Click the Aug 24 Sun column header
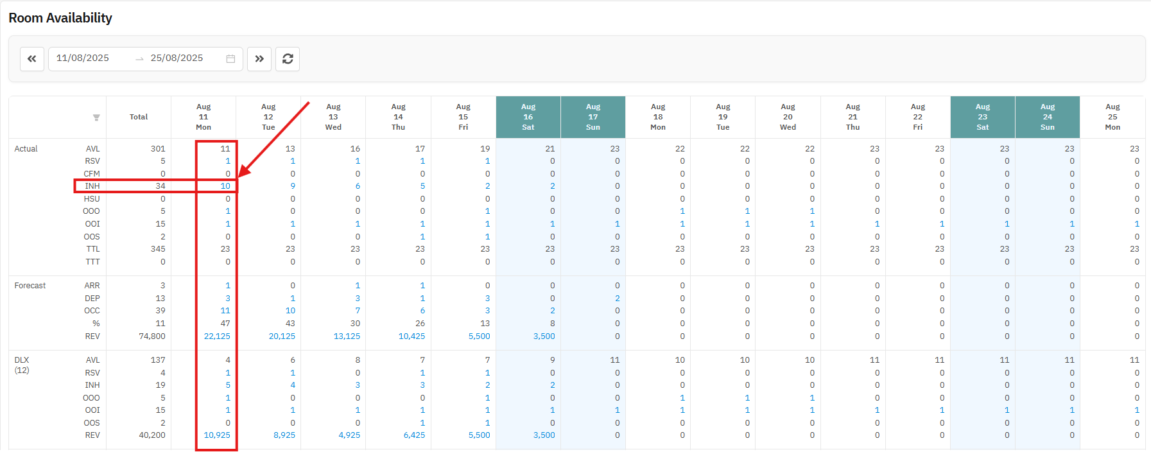The width and height of the screenshot is (1151, 452). 1047,117
